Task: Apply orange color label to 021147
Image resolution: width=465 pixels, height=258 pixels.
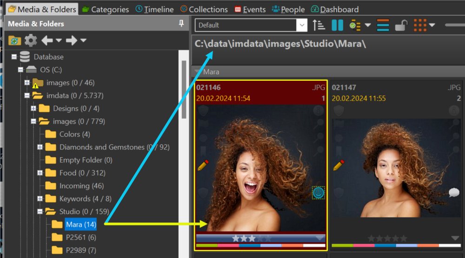Action: pyautogui.click(x=428, y=245)
